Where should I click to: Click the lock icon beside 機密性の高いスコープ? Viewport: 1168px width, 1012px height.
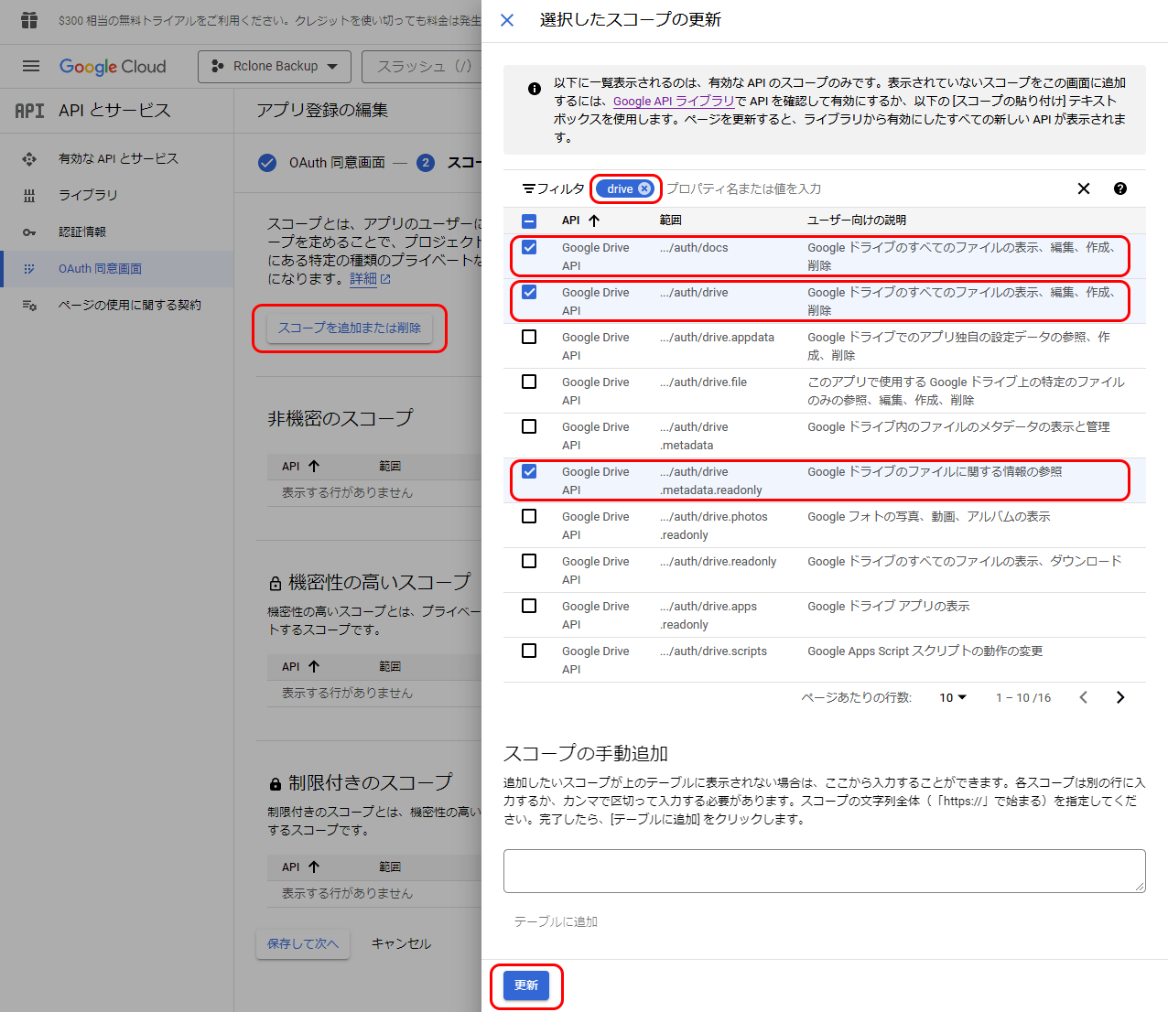275,583
